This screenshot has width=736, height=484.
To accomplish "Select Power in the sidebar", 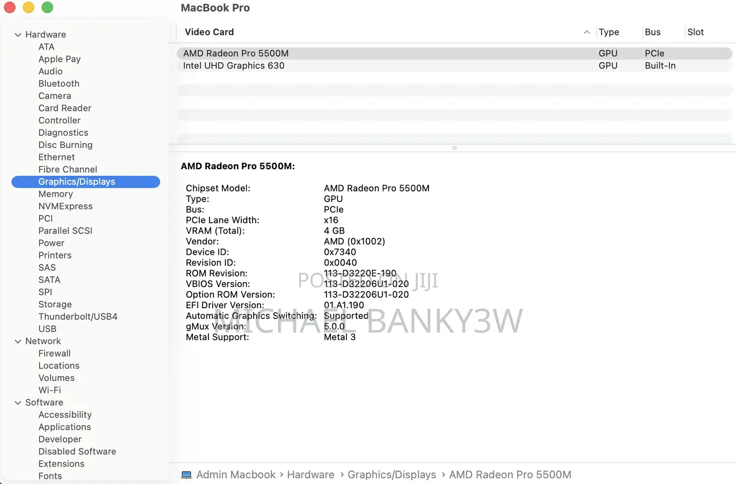I will (x=52, y=243).
